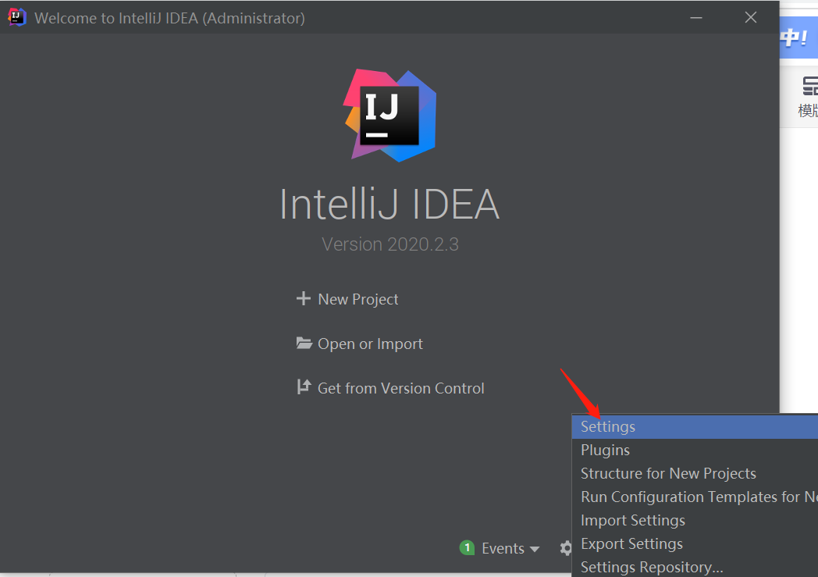Start a New Project
818x577 pixels.
point(357,298)
